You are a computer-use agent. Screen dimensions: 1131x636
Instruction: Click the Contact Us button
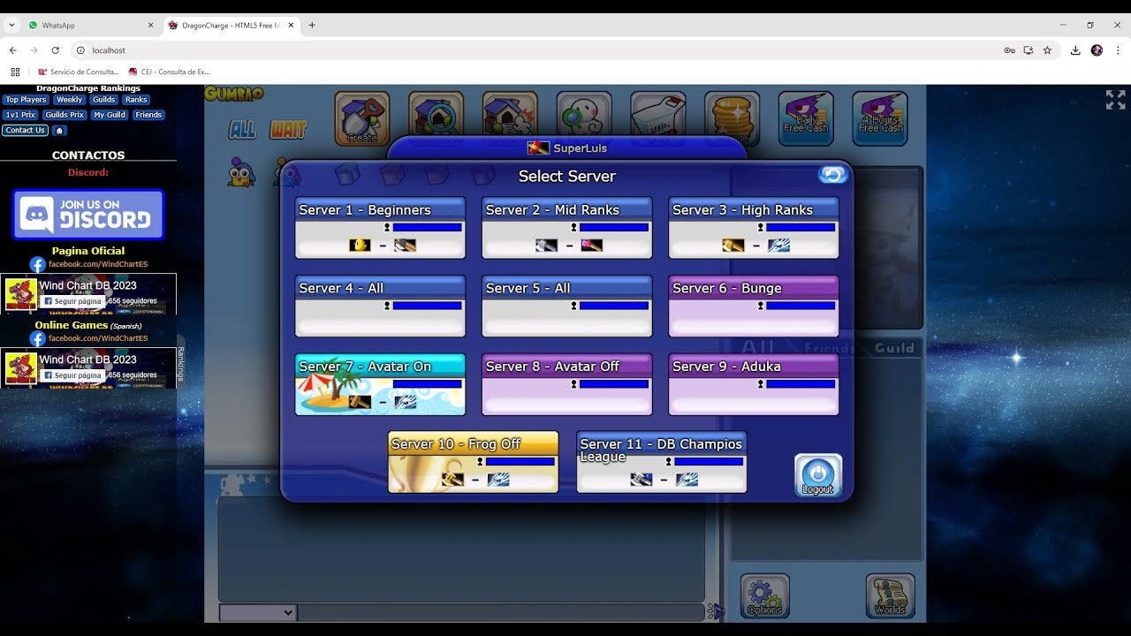[25, 130]
